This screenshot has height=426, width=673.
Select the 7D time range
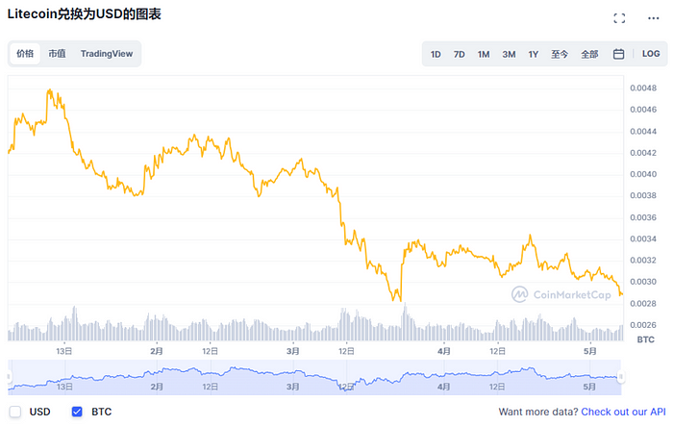pyautogui.click(x=460, y=54)
